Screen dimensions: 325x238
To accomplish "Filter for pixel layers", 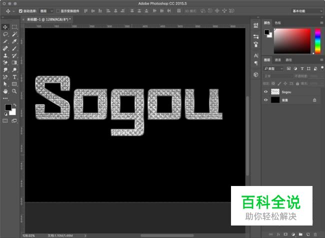I will click(288, 68).
